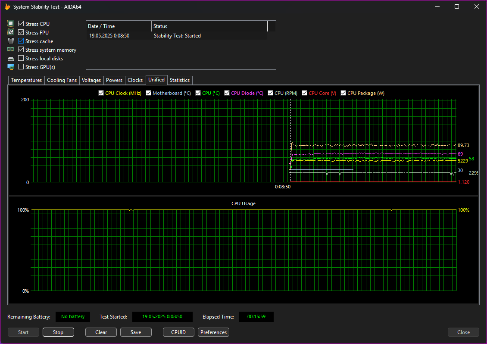The height and width of the screenshot is (344, 487).
Task: Click the yellow 100% CPU usage value at right
Action: pyautogui.click(x=464, y=210)
